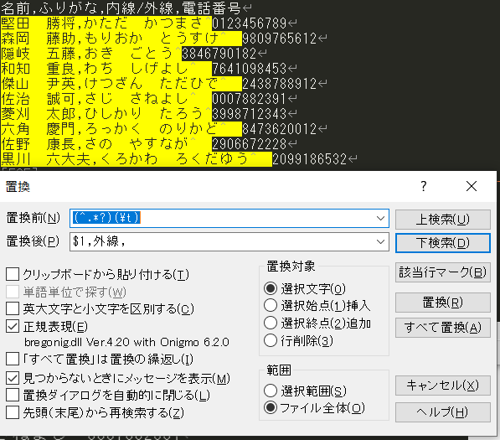
Task: Click the キャンセル(X) button
Action: (x=442, y=386)
